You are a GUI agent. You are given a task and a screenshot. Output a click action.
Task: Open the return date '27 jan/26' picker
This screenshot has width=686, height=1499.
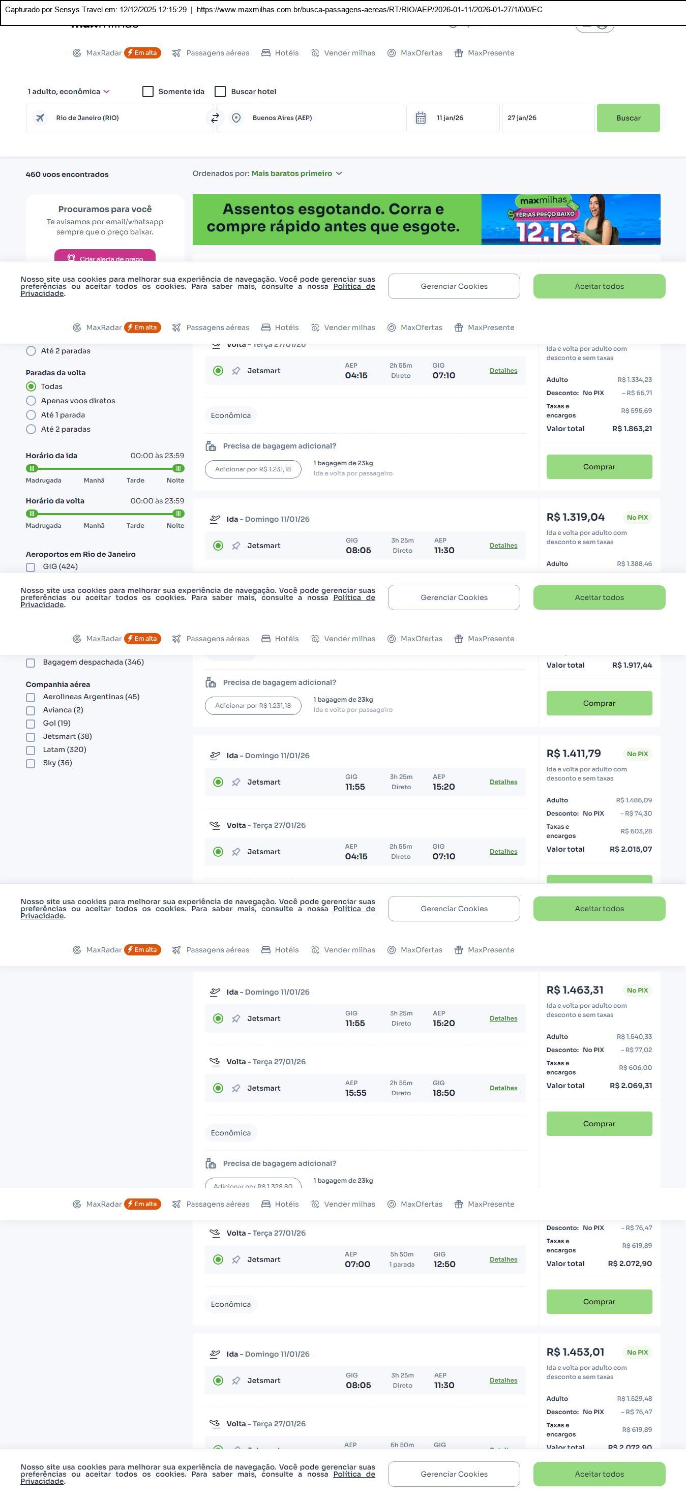pos(547,118)
